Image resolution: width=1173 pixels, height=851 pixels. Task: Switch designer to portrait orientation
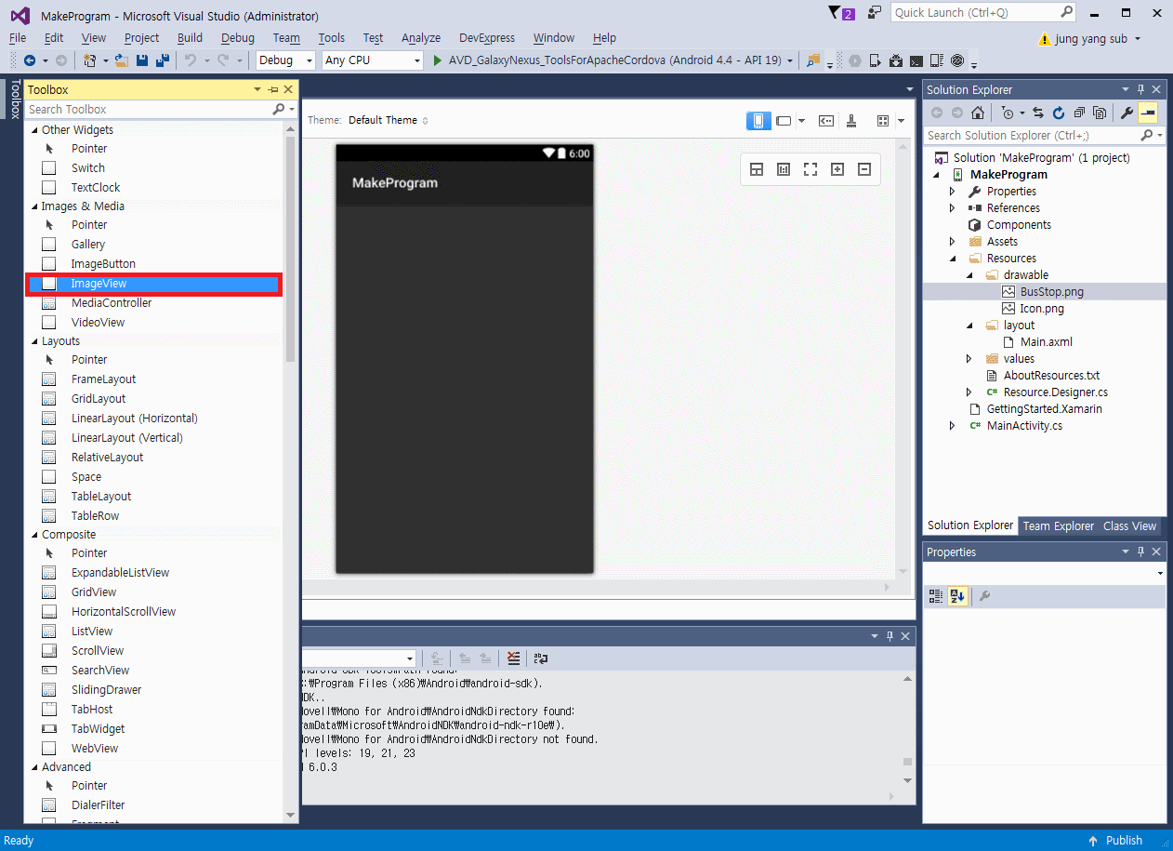[758, 120]
